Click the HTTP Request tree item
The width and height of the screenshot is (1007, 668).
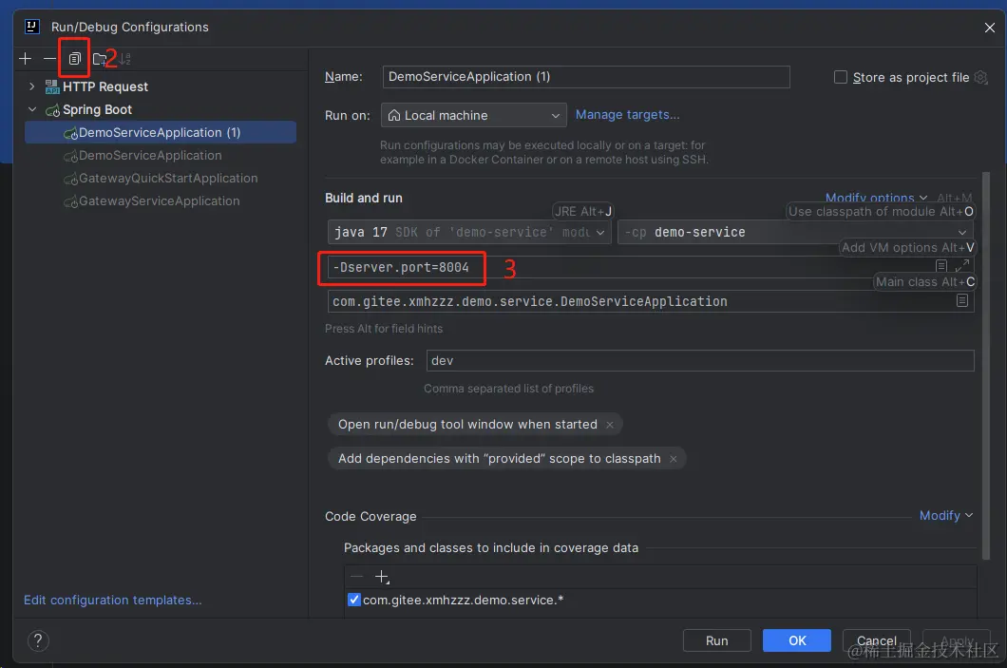coord(105,86)
